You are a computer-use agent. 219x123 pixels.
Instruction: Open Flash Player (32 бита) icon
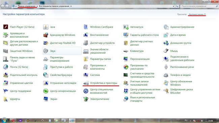point(6,27)
